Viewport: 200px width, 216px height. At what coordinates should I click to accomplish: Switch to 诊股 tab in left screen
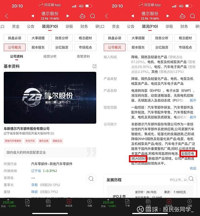coord(69,27)
